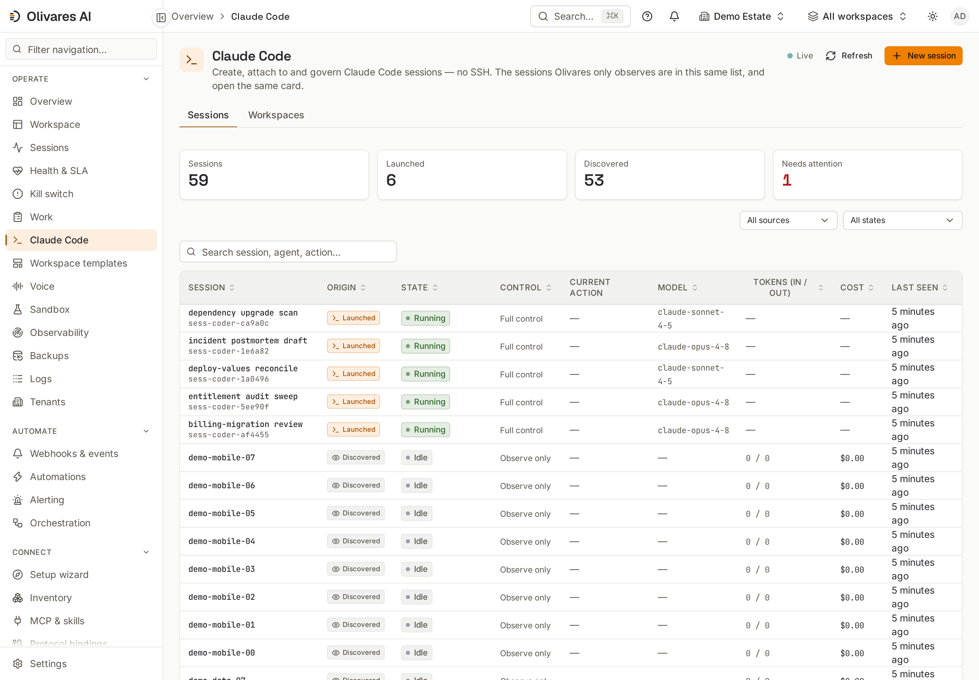
Task: Click Launched badge for deploy-values reconcile
Action: pyautogui.click(x=353, y=374)
